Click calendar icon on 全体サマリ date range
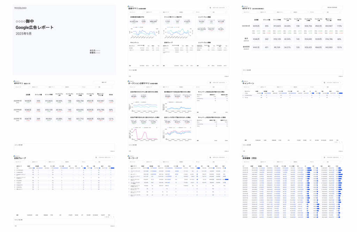The image size is (357, 232). click(x=211, y=7)
